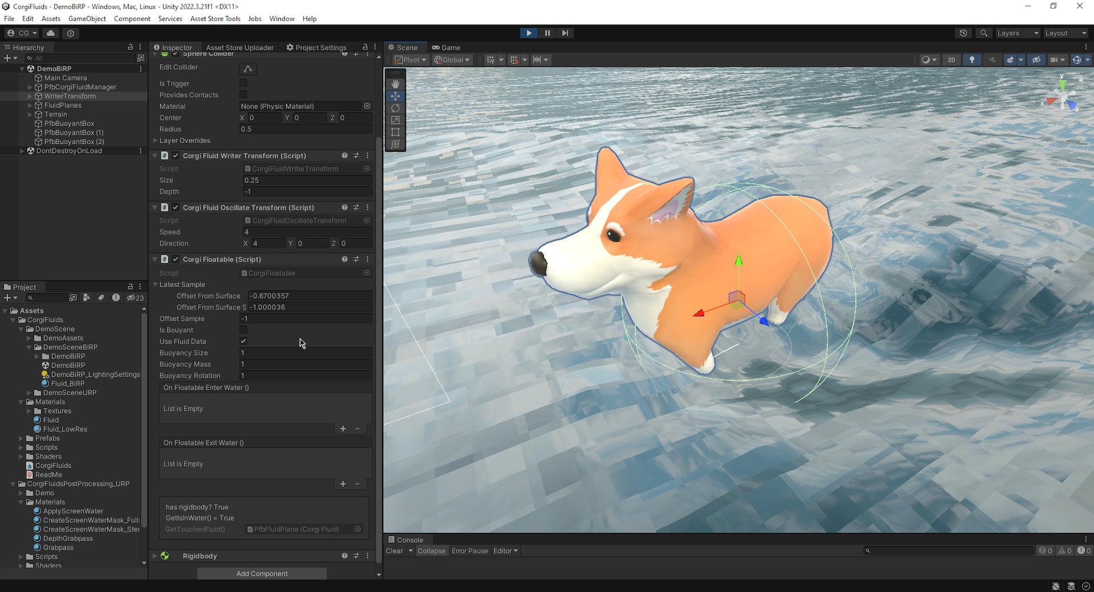Image resolution: width=1094 pixels, height=592 pixels.
Task: Expand PfbCorgiFluidManager in Hierarchy
Action: point(30,87)
